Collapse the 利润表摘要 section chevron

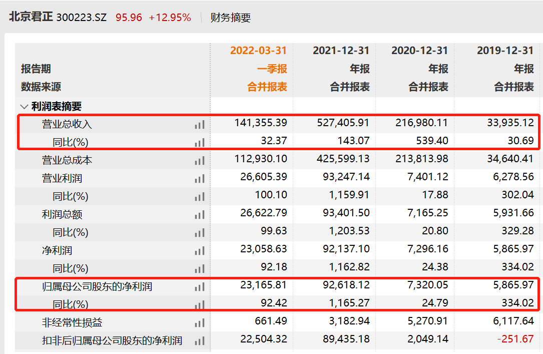pos(24,106)
